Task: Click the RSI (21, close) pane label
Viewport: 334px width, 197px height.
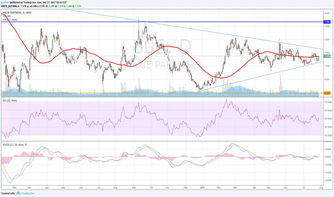Action: pyautogui.click(x=10, y=101)
